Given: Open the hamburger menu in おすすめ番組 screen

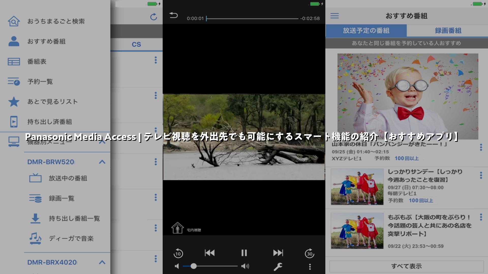Looking at the screenshot, I should tap(334, 16).
